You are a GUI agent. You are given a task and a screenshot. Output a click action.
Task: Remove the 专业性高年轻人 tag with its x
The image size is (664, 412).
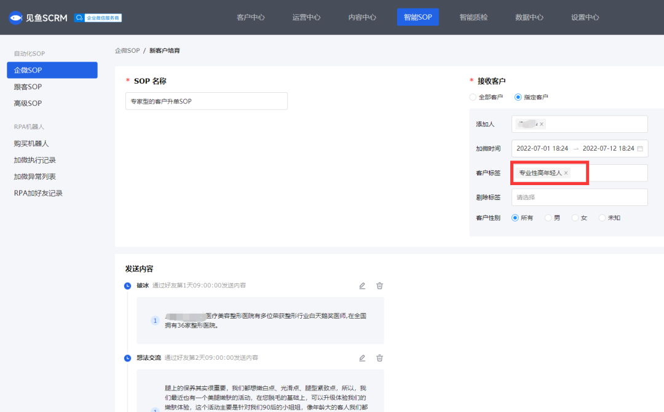tap(566, 173)
